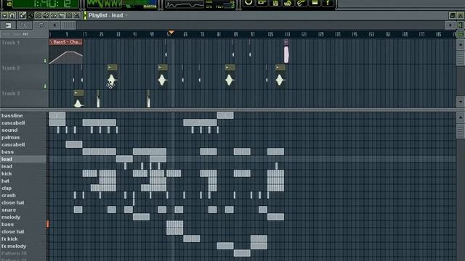Viewport: 465px width, 261px height.
Task: Click the help question mark icon
Action: click(328, 3)
